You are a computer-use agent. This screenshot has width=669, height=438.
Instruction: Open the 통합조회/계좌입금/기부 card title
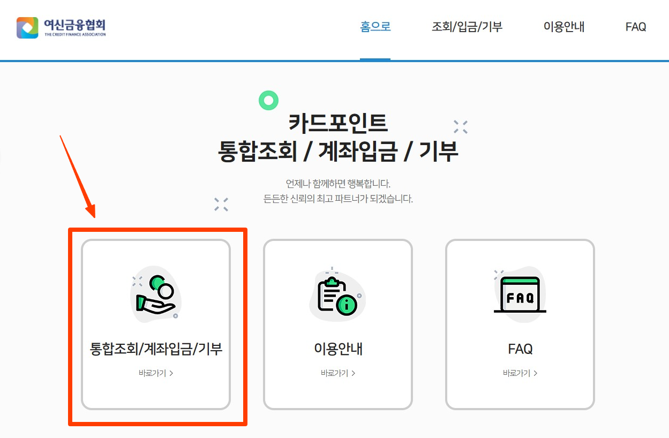click(156, 349)
